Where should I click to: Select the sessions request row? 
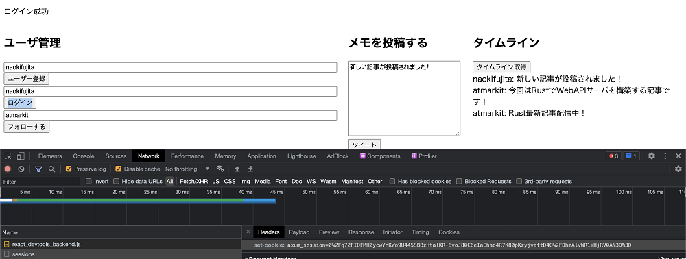click(x=121, y=254)
